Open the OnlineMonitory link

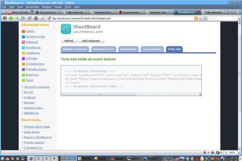(35, 64)
